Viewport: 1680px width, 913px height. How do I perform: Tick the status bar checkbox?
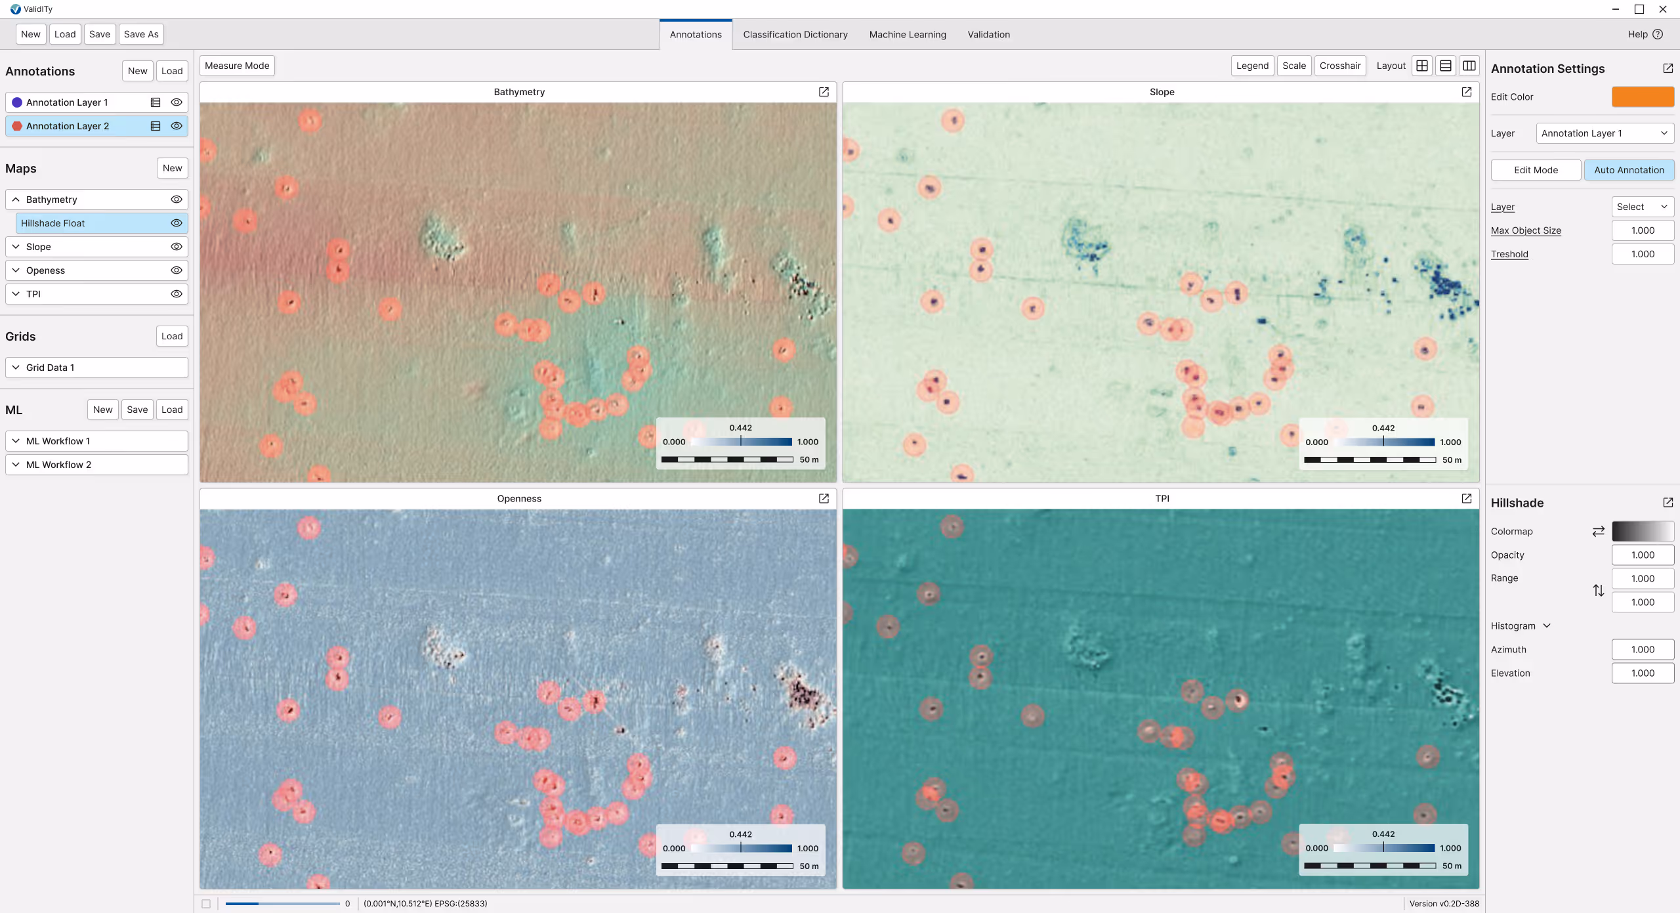click(206, 904)
